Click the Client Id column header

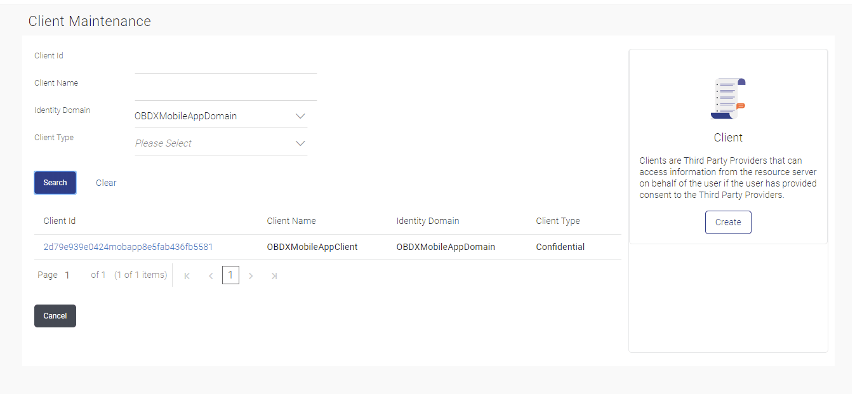(60, 221)
